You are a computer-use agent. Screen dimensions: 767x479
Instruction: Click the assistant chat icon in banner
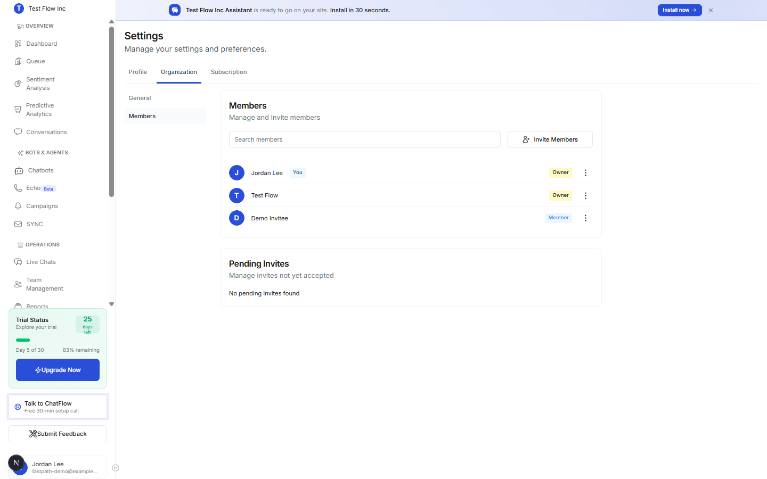click(175, 10)
